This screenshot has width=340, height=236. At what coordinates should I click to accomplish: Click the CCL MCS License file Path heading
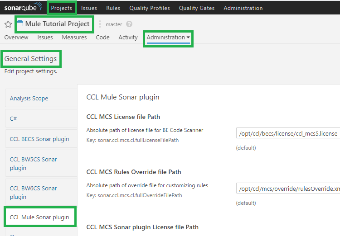(123, 117)
